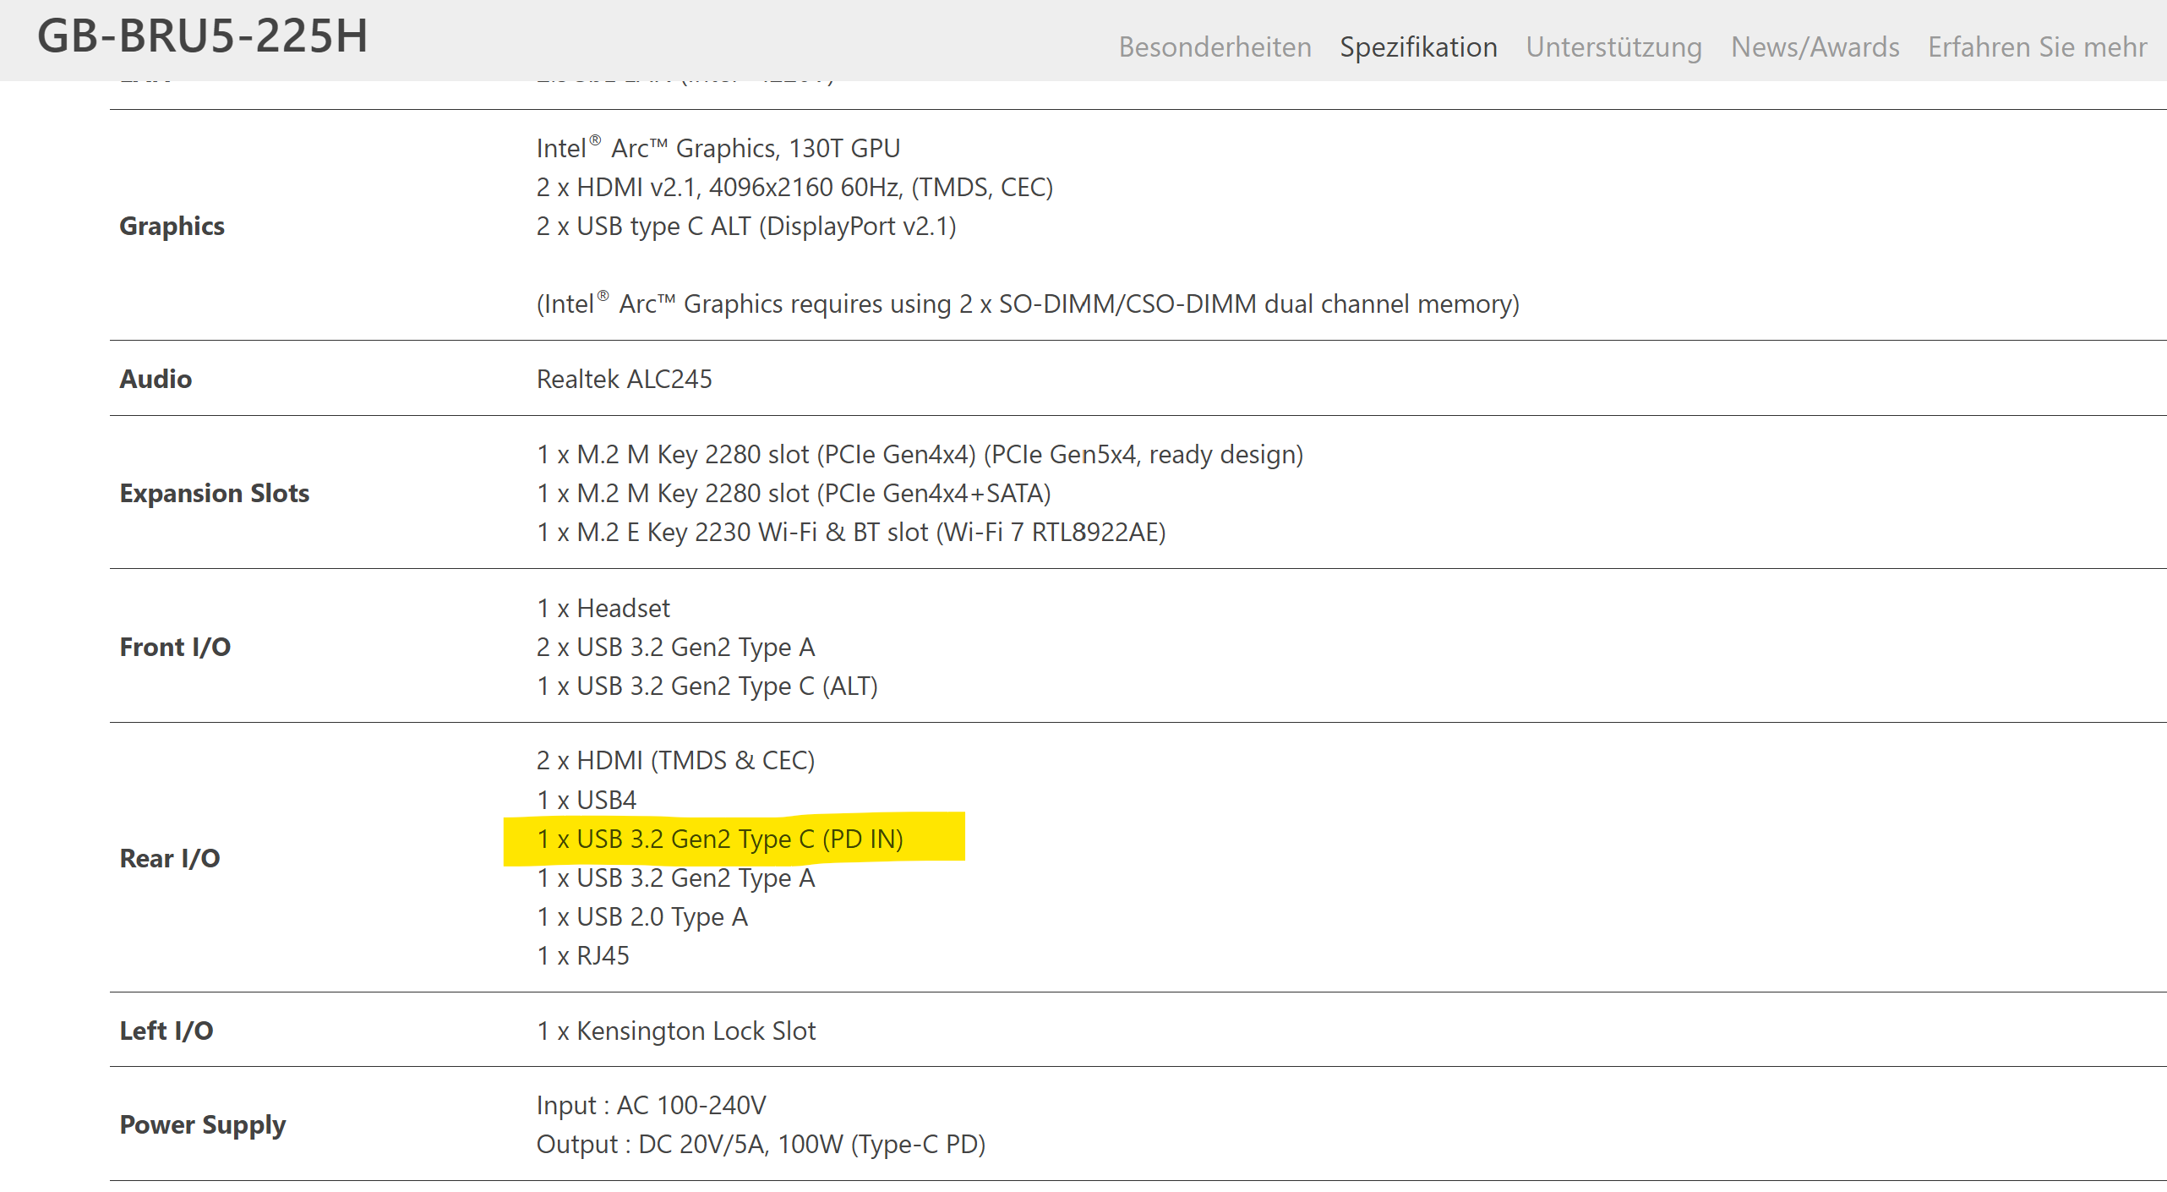Image resolution: width=2167 pixels, height=1192 pixels.
Task: Click the Graphics row label
Action: coord(172,226)
